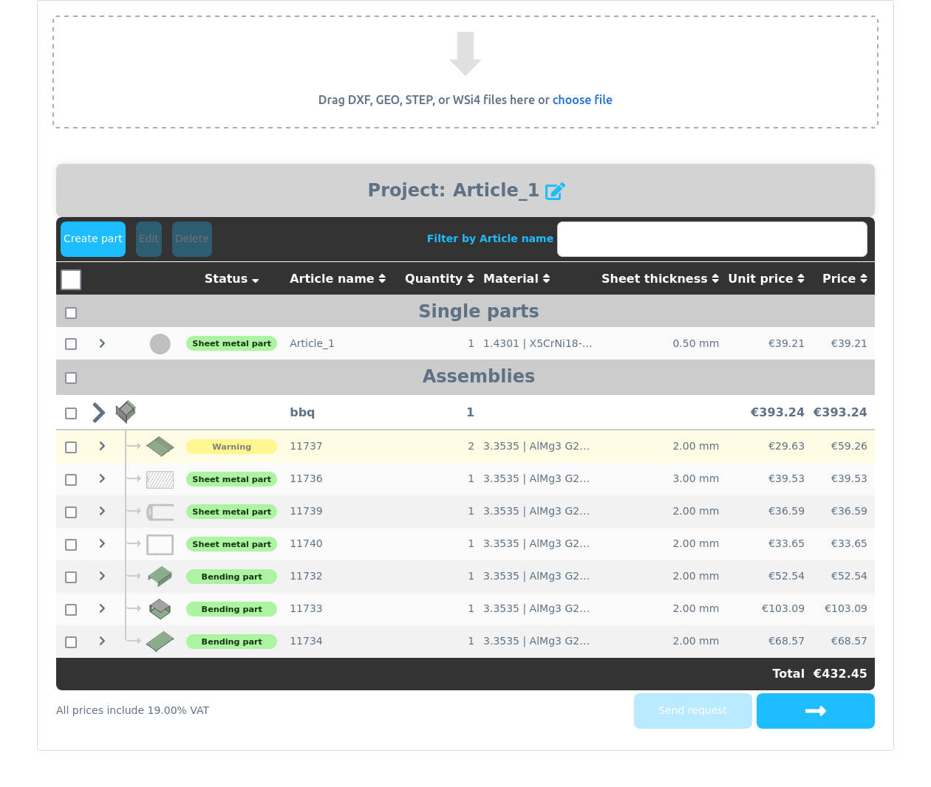Tick the checkbox for part 11732
The height and width of the screenshot is (787, 931).
71,577
